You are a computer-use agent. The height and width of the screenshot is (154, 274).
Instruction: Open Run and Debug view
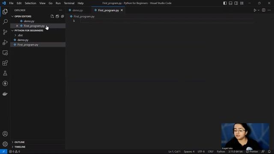[5, 42]
